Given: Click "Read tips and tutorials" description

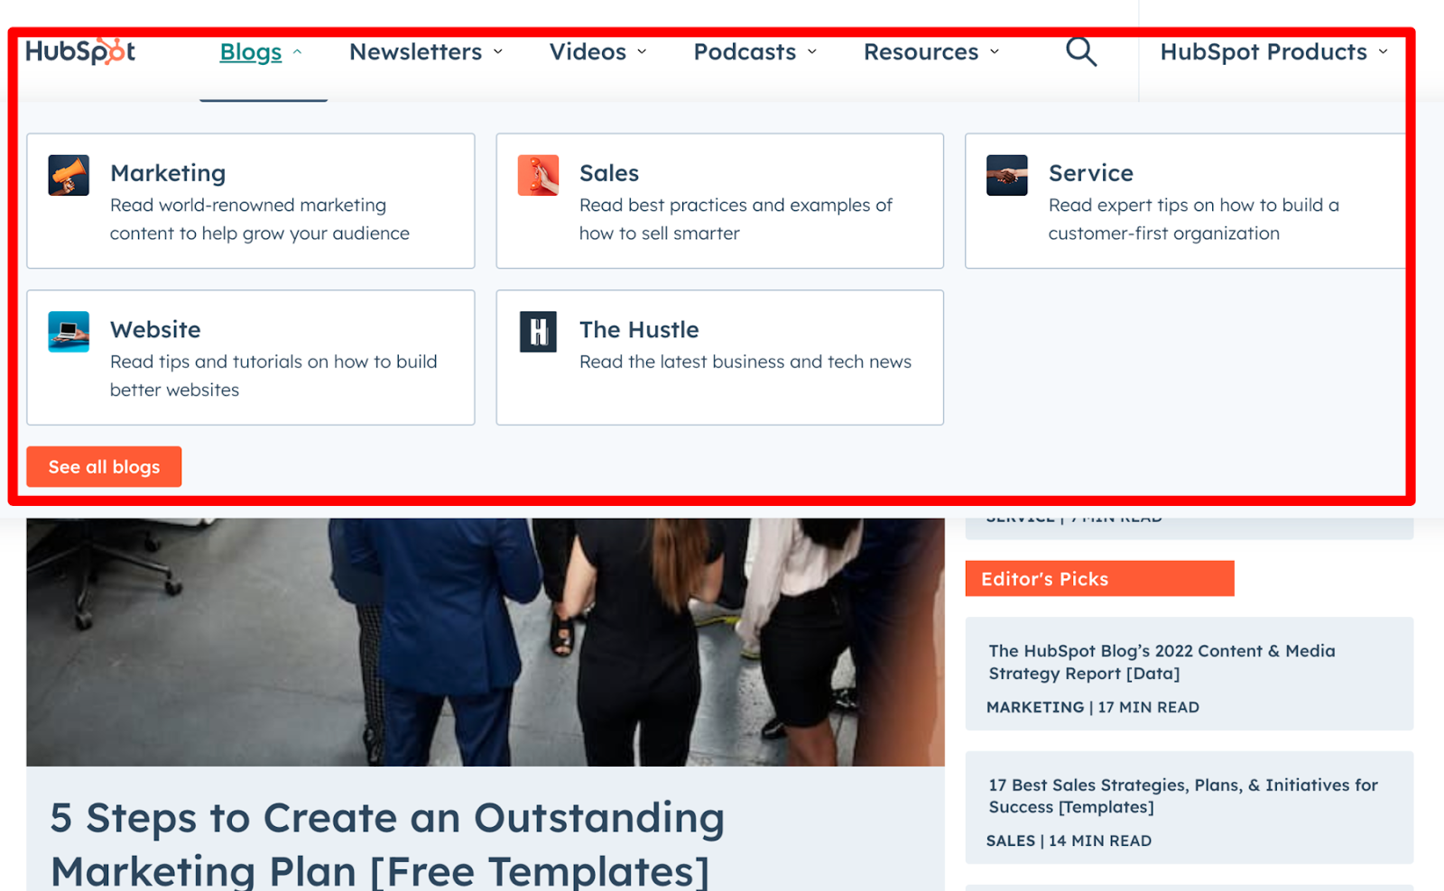Looking at the screenshot, I should 273,376.
